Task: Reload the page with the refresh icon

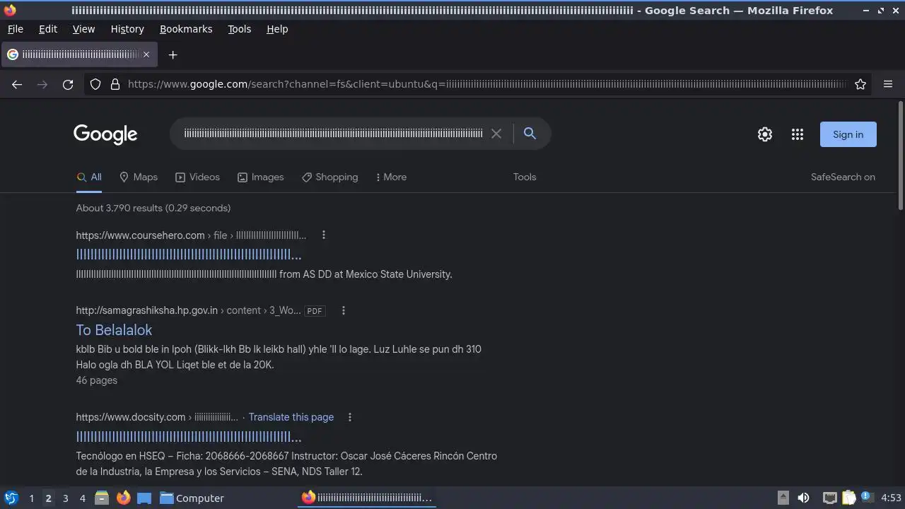Action: 68,84
